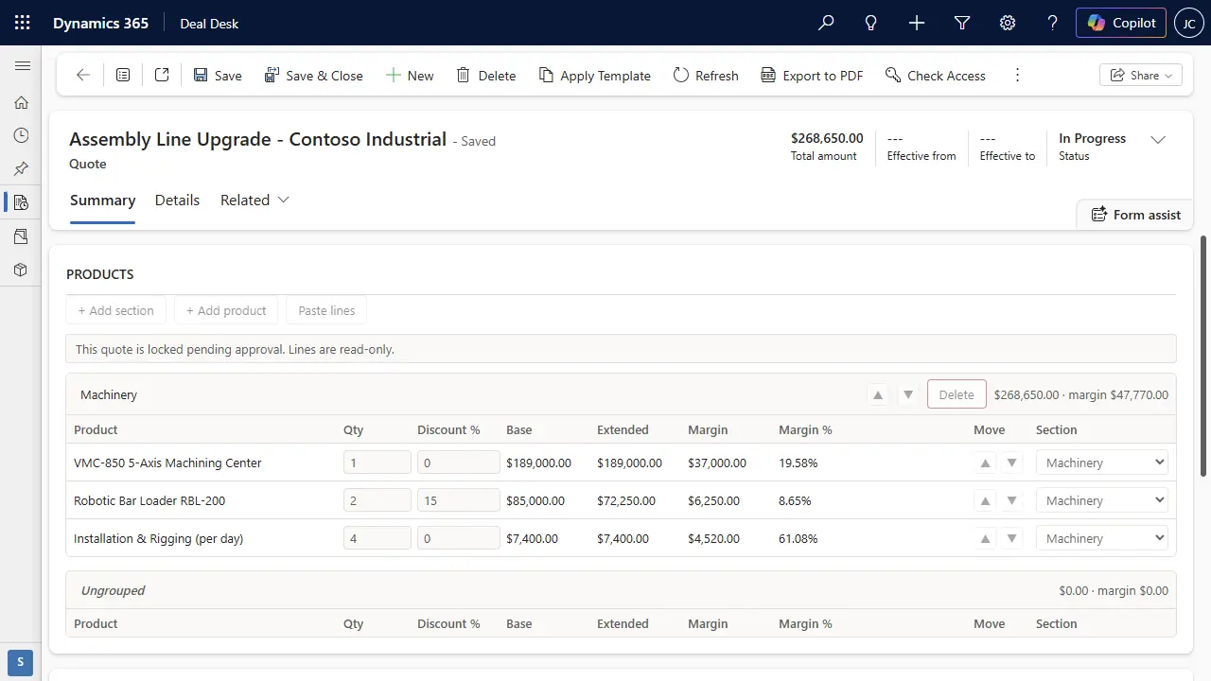Click the form selector list icon
This screenshot has height=681, width=1211.
coord(123,75)
